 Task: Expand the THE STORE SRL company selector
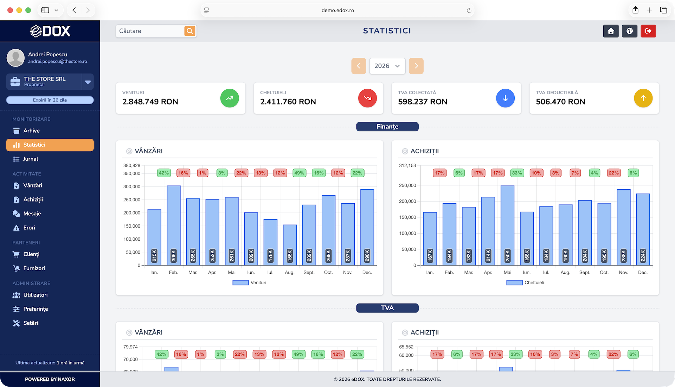tap(88, 82)
